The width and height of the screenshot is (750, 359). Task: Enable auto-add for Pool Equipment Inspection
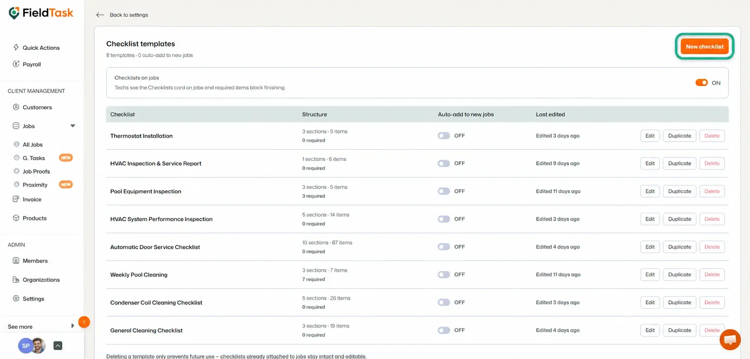point(444,191)
